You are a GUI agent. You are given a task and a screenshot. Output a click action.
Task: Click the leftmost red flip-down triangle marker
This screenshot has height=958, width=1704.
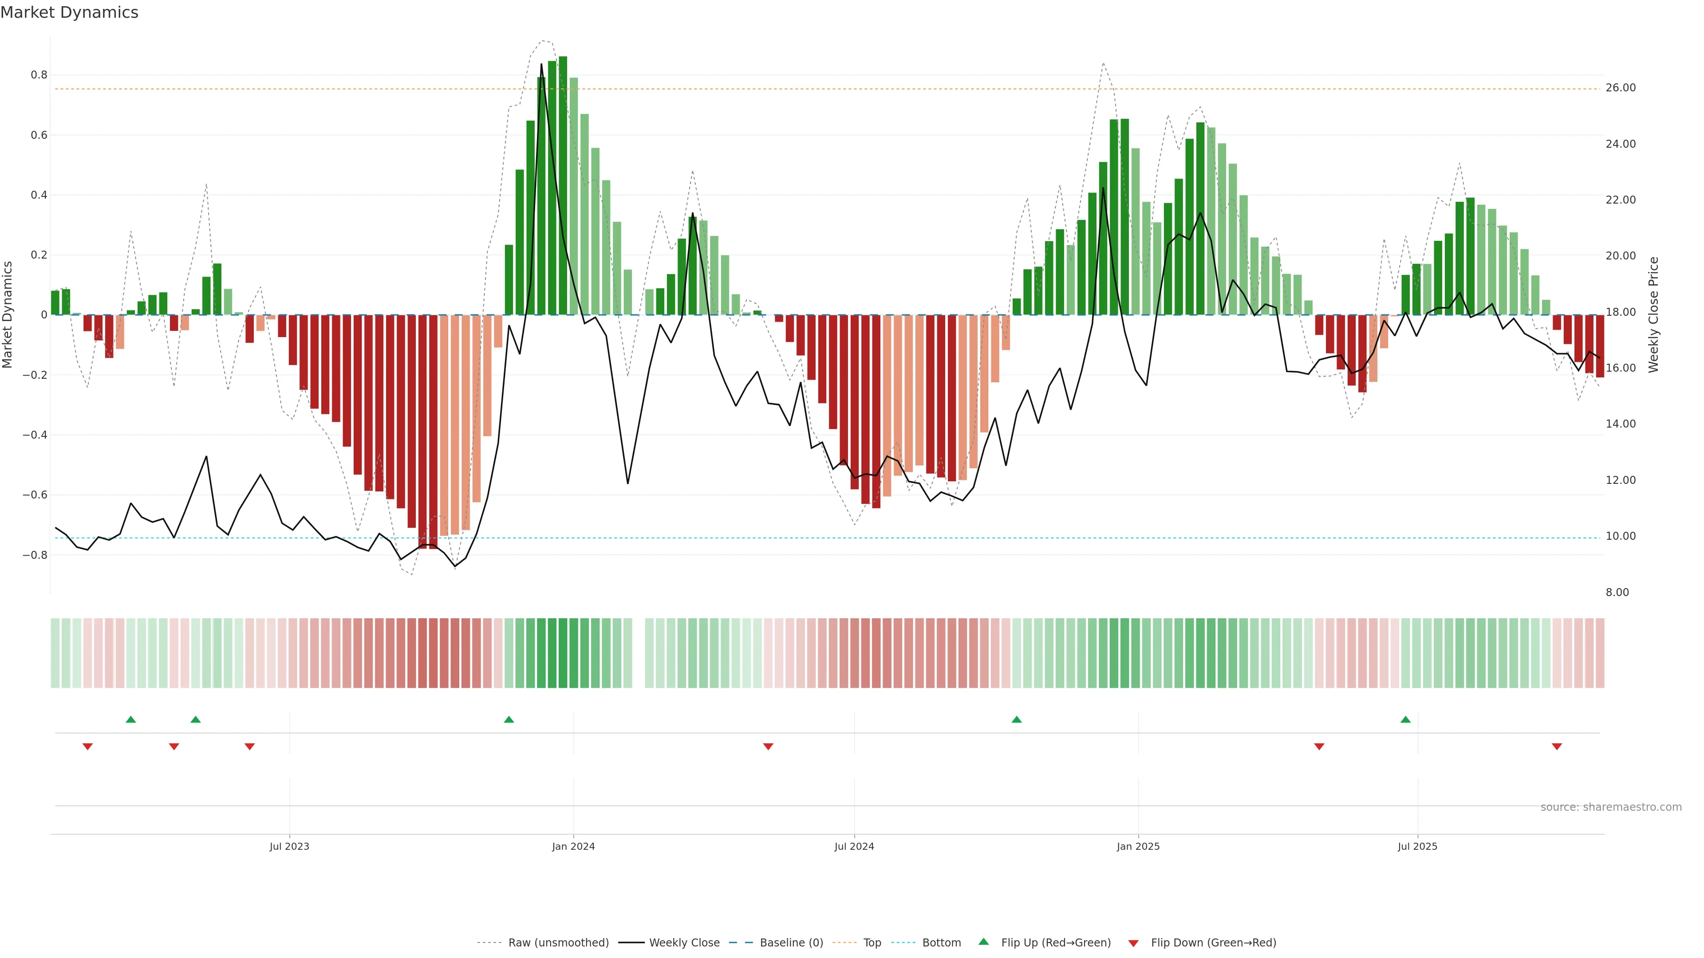pos(87,746)
